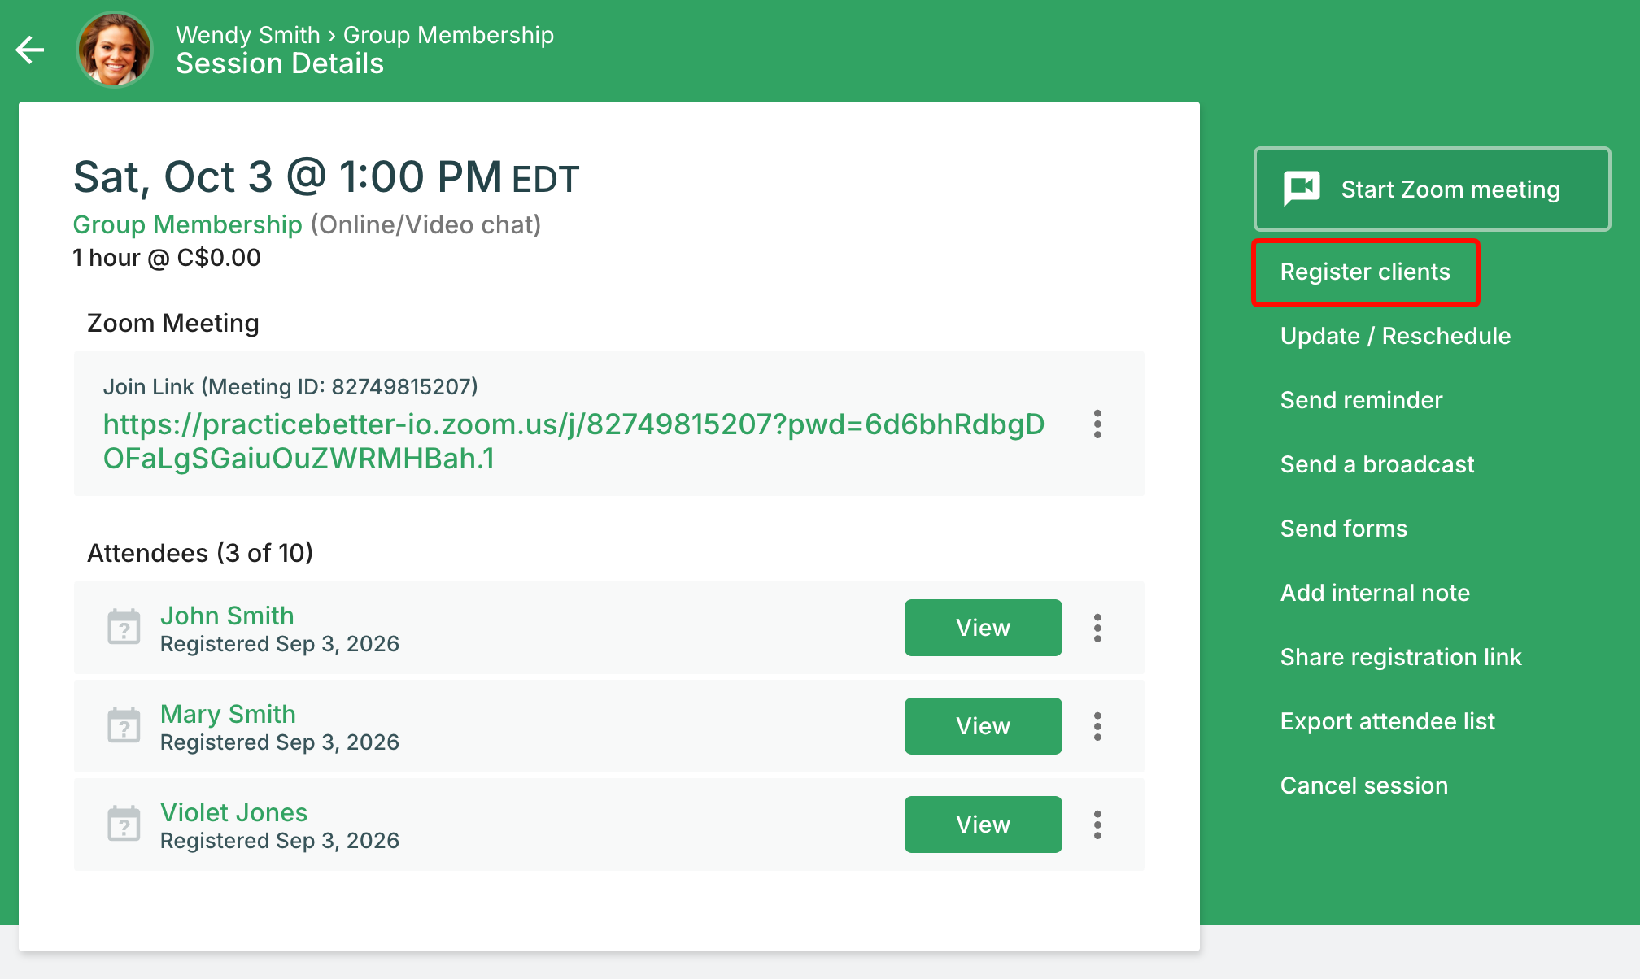Open Wendy Smith's profile avatar
The height and width of the screenshot is (979, 1640).
[x=114, y=50]
